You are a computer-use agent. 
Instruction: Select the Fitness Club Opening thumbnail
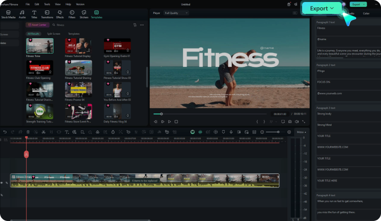click(40, 67)
